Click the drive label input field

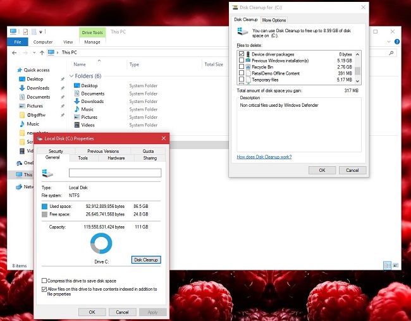coord(115,173)
